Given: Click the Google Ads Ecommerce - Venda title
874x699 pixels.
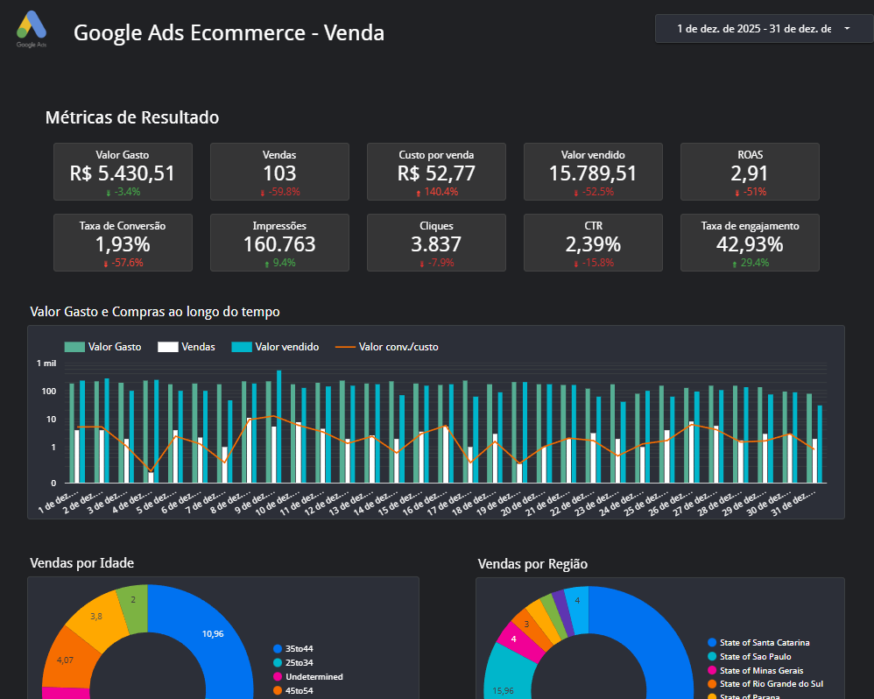Looking at the screenshot, I should coord(229,32).
